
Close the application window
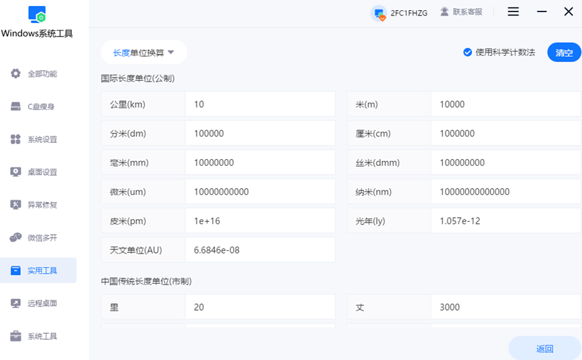tap(568, 12)
